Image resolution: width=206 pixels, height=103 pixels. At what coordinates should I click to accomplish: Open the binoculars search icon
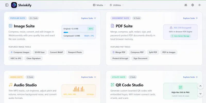pos(186,5)
